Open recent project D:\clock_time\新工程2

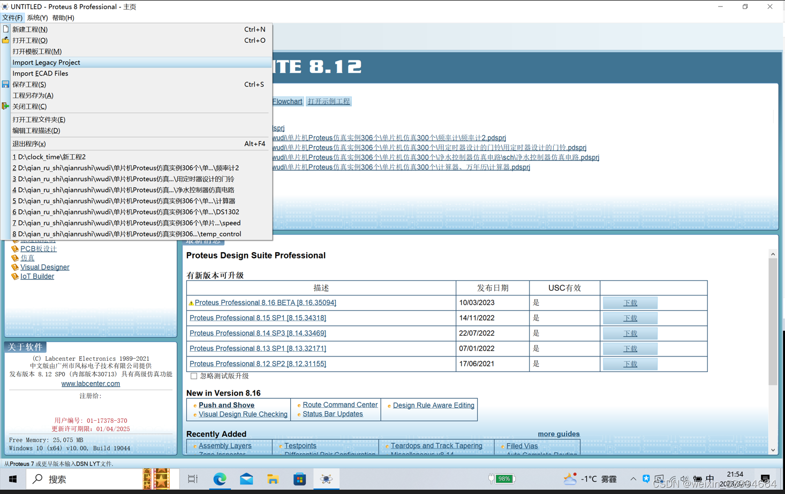click(141, 157)
